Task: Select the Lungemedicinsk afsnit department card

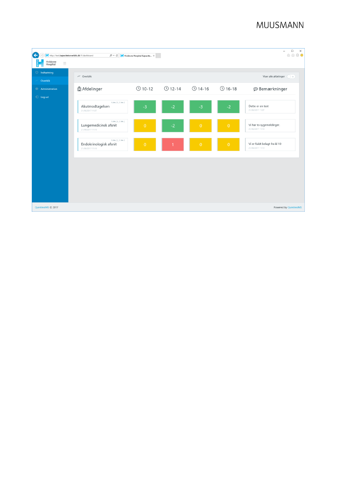Action: [x=103, y=126]
